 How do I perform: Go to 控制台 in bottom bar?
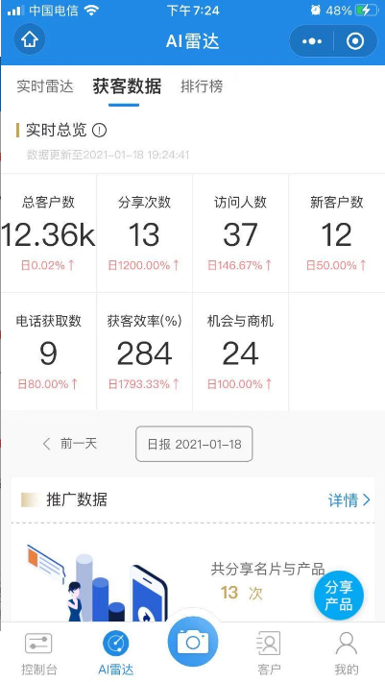(38, 653)
